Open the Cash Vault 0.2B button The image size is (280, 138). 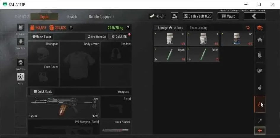click(x=199, y=16)
